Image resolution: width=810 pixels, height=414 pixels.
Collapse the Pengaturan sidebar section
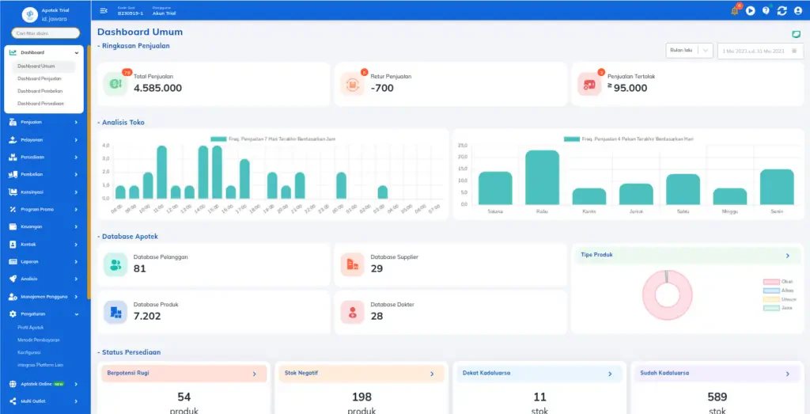point(45,313)
